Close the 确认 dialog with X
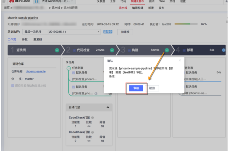This screenshot has height=151, width=229. (x=180, y=60)
